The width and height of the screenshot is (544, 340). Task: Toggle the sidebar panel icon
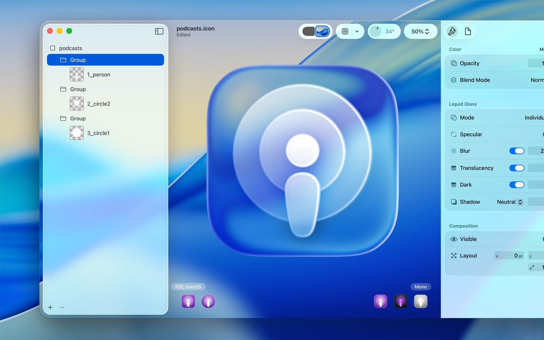pyautogui.click(x=159, y=31)
